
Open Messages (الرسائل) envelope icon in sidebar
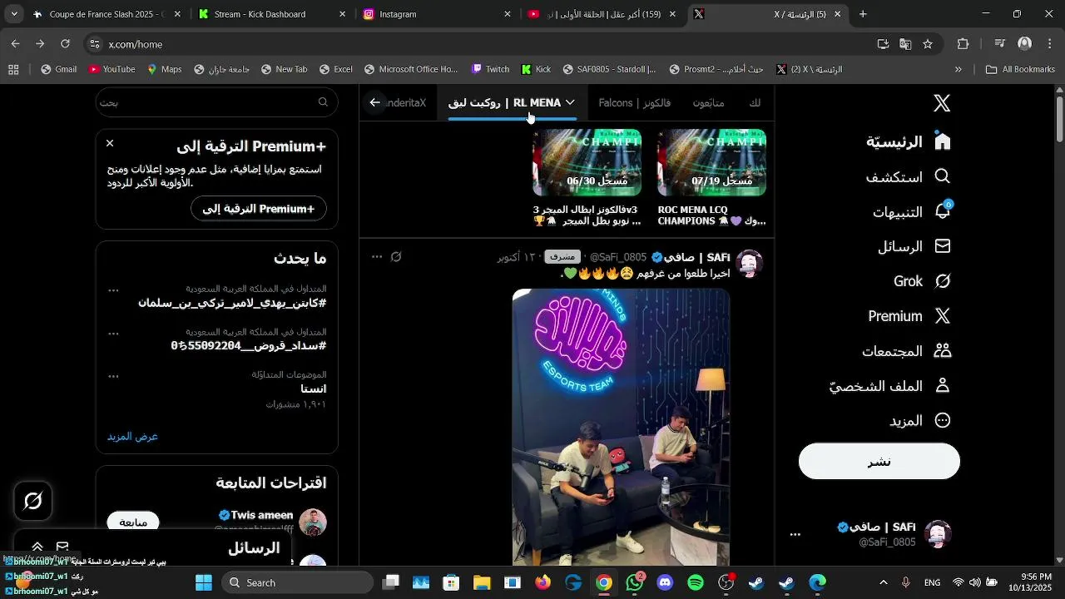coord(942,246)
